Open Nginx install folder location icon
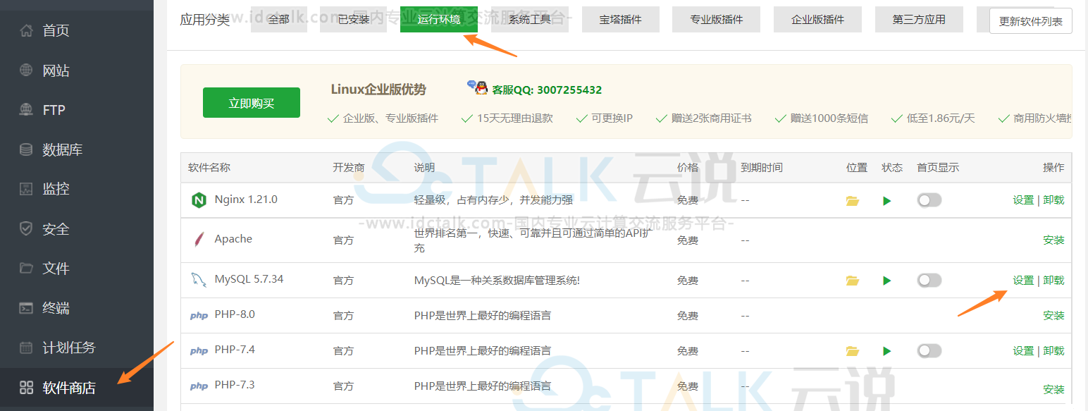Viewport: 1088px width, 411px height. 853,201
